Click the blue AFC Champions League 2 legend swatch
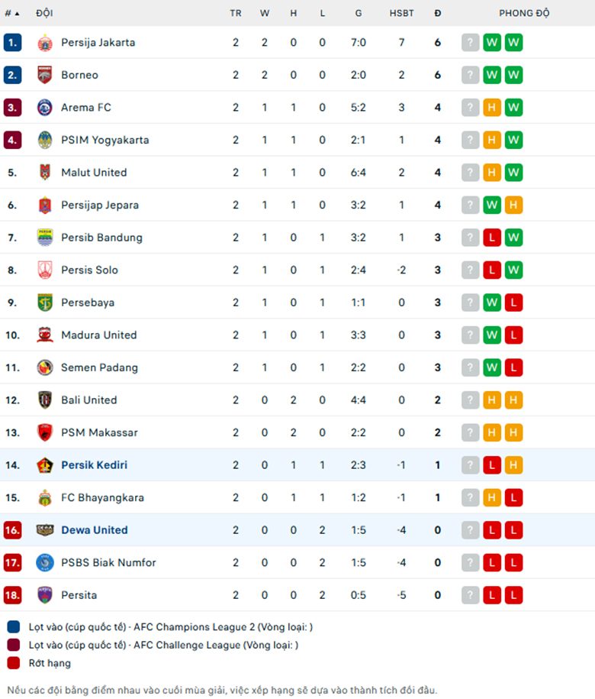This screenshot has height=699, width=595. 14,626
